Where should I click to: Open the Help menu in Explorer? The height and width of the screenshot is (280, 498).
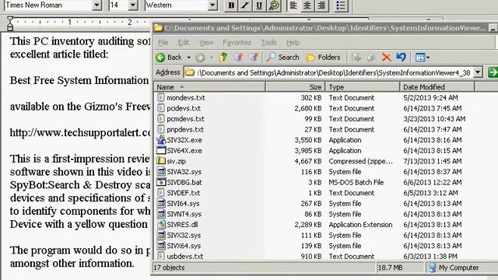point(293,43)
